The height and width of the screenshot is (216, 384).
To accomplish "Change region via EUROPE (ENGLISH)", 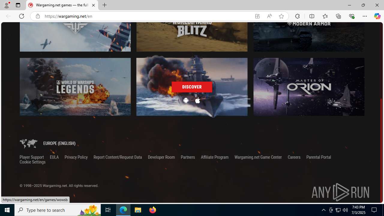I will pyautogui.click(x=59, y=143).
